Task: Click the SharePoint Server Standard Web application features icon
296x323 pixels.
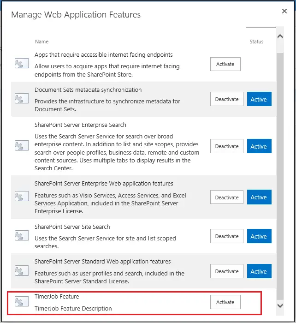Action: 22,270
